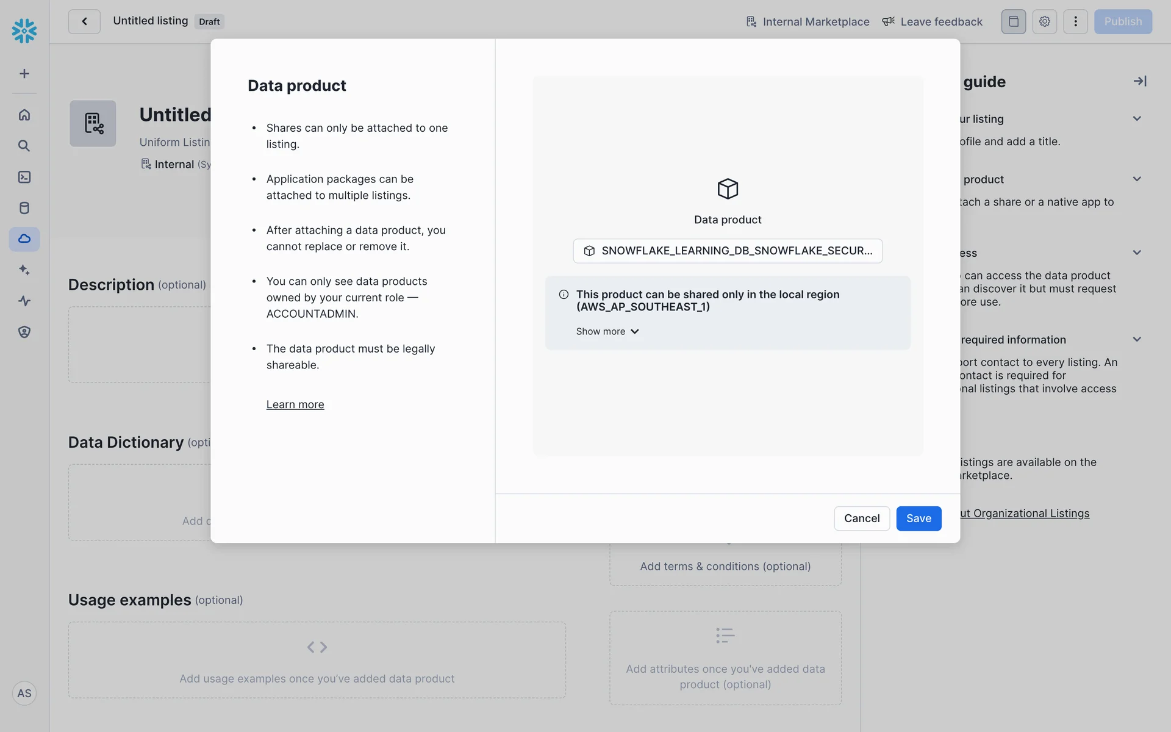Open Home from the sidebar

(x=24, y=115)
